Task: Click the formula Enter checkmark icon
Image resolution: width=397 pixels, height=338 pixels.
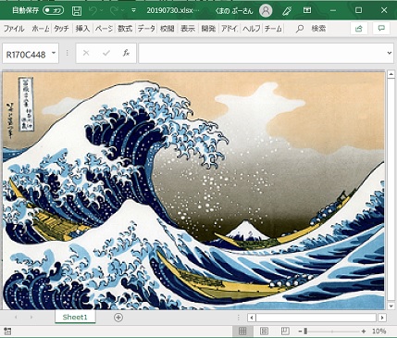Action: coord(106,53)
